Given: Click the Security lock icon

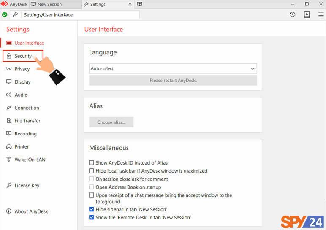Looking at the screenshot, I should (x=9, y=56).
